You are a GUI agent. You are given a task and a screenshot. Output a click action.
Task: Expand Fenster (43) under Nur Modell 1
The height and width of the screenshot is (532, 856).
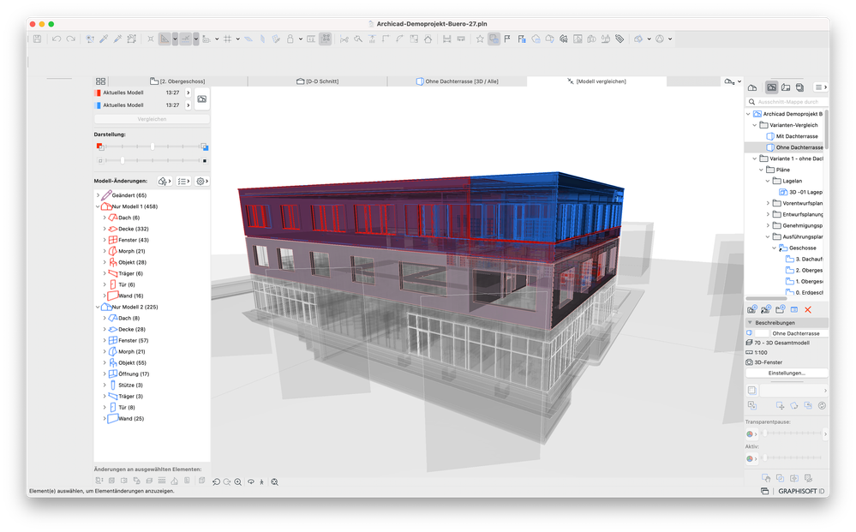pos(105,240)
